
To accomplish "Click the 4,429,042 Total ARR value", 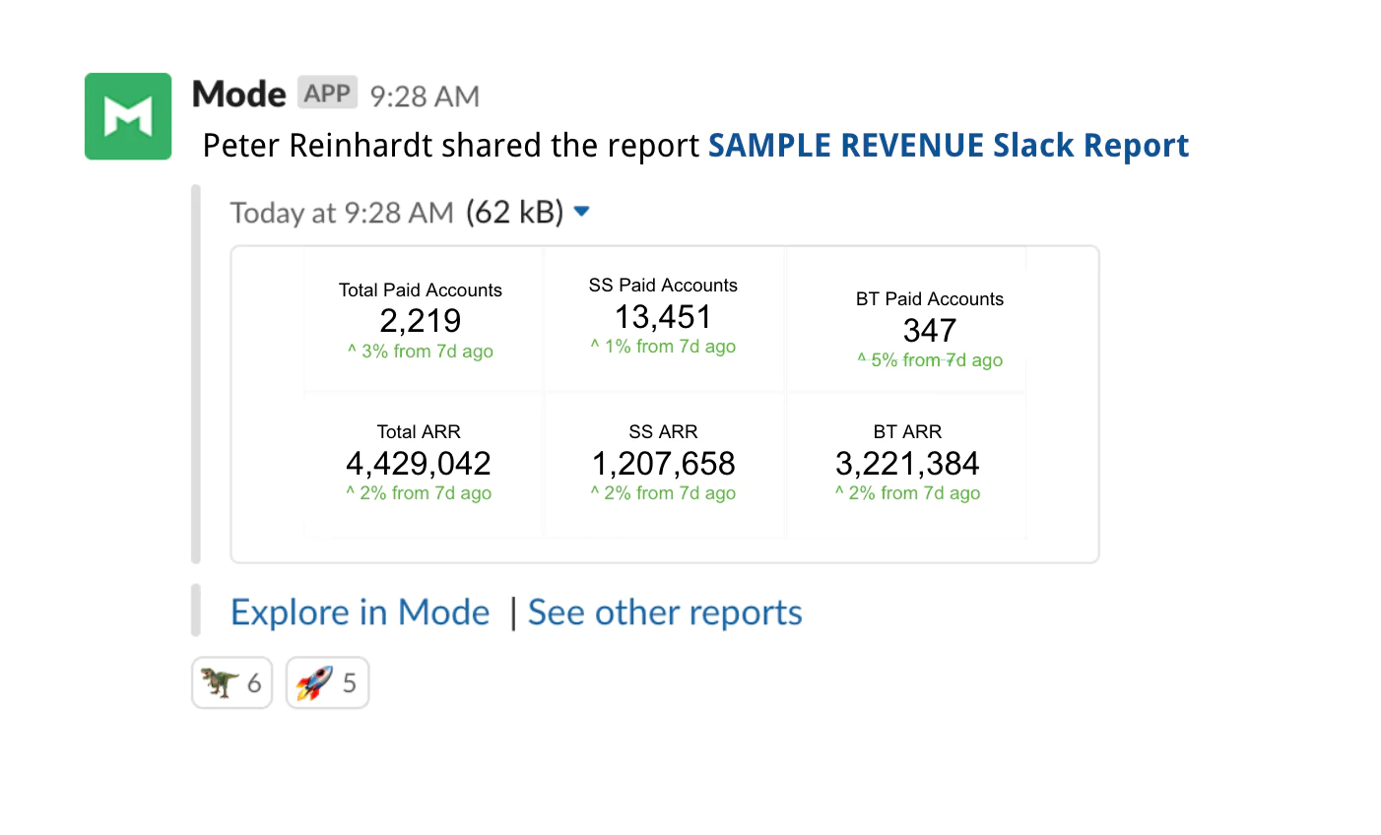I will coord(419,463).
